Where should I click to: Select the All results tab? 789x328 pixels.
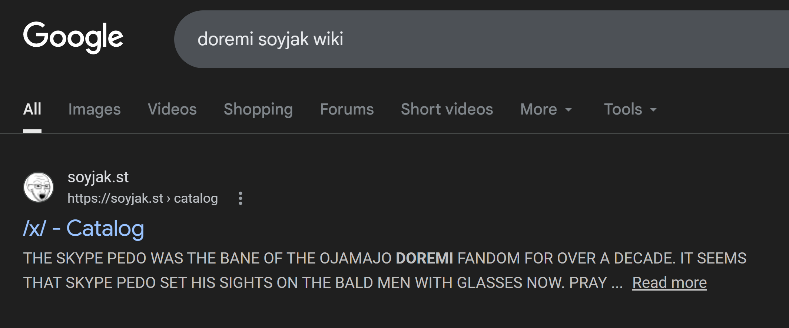click(x=32, y=109)
